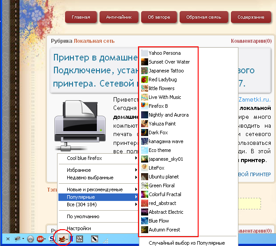Choose the little flowers theme icon
The height and width of the screenshot is (246, 276).
click(x=144, y=88)
